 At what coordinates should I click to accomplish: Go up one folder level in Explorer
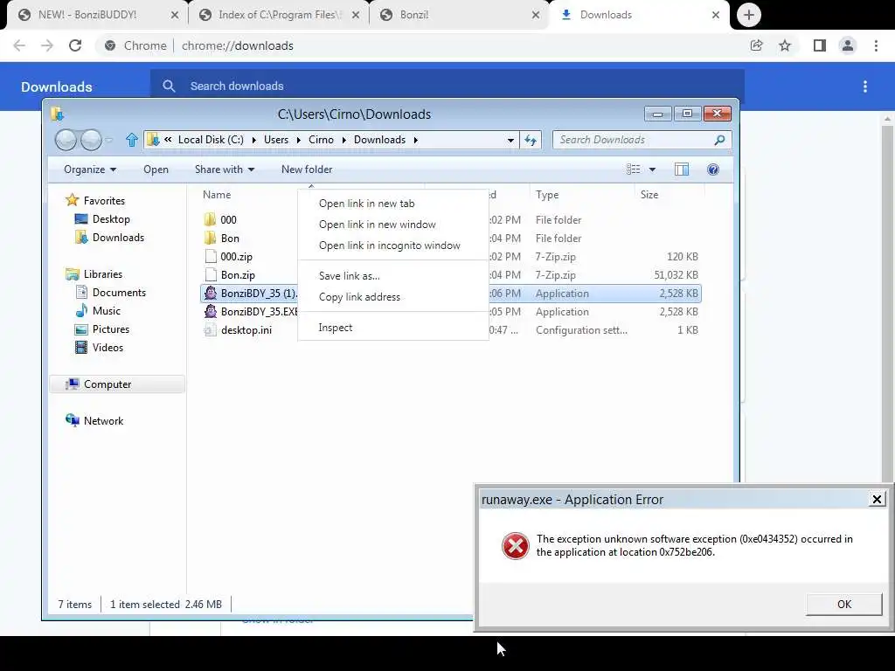click(x=132, y=140)
